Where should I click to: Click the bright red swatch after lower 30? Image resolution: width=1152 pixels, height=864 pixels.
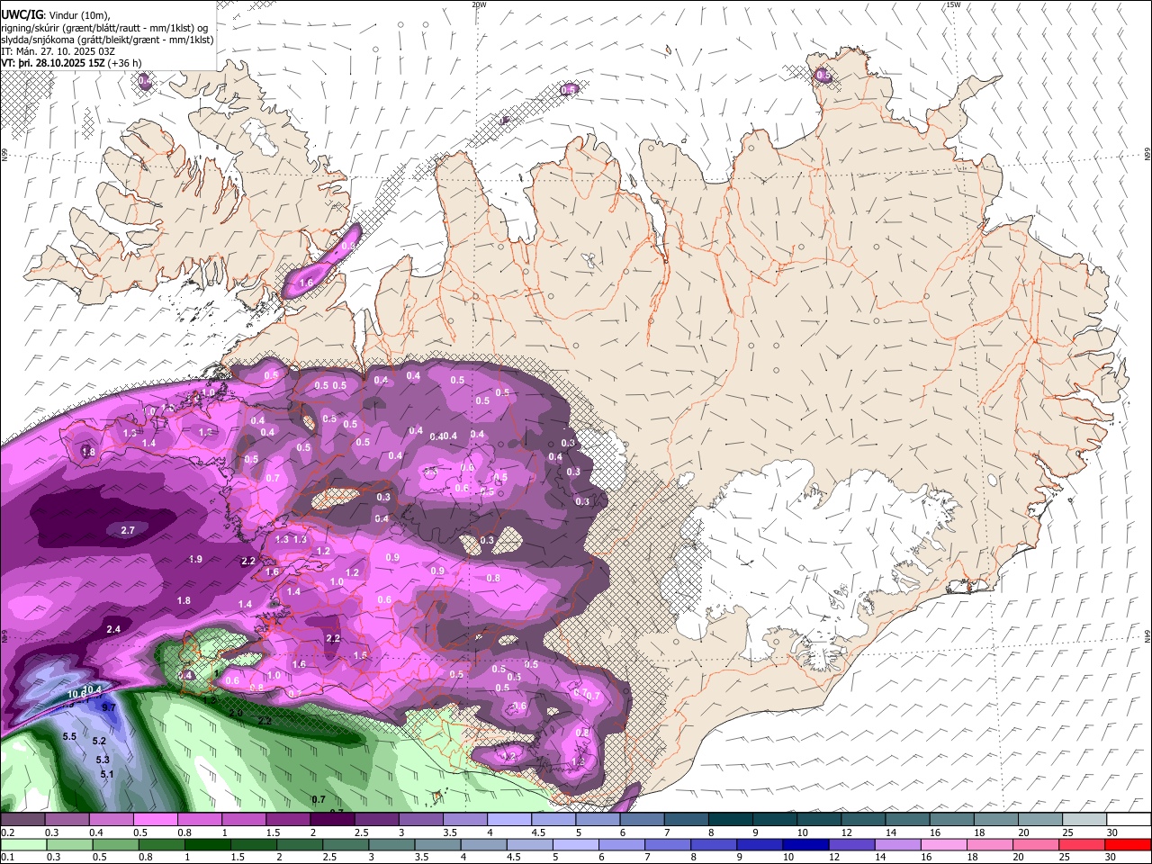(x=1128, y=845)
